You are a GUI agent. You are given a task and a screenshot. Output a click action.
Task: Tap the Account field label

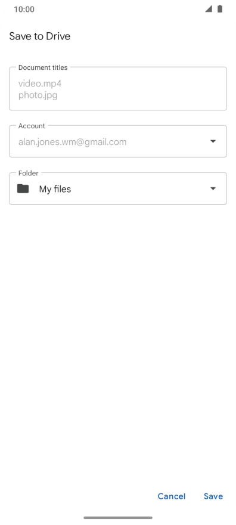(x=32, y=126)
